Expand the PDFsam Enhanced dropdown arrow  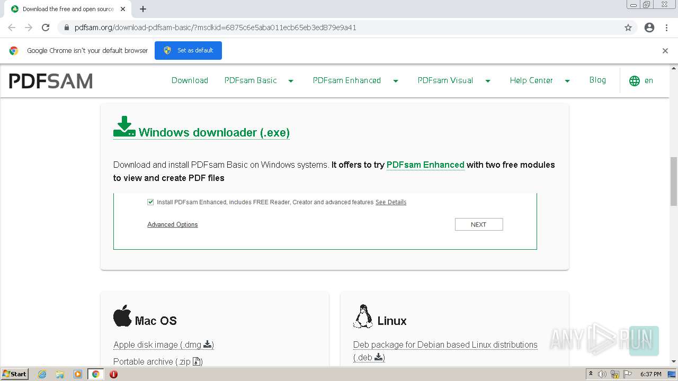tap(396, 81)
